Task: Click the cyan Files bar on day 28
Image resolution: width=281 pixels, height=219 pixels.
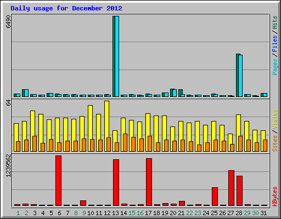Action: pyautogui.click(x=240, y=76)
